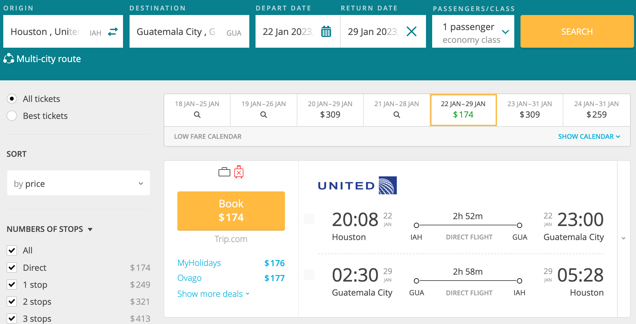This screenshot has width=636, height=324.
Task: Click the orange SEARCH button
Action: pyautogui.click(x=577, y=32)
